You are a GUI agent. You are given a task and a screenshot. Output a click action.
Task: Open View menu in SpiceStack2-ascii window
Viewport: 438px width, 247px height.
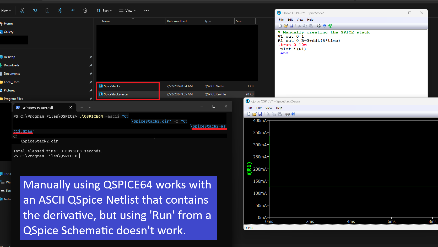point(269,108)
